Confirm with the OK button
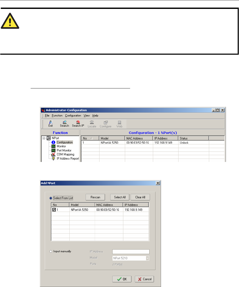This screenshot has width=239, height=287. [x=122, y=279]
